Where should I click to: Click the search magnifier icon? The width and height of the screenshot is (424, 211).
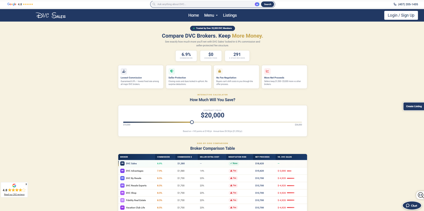(154, 4)
